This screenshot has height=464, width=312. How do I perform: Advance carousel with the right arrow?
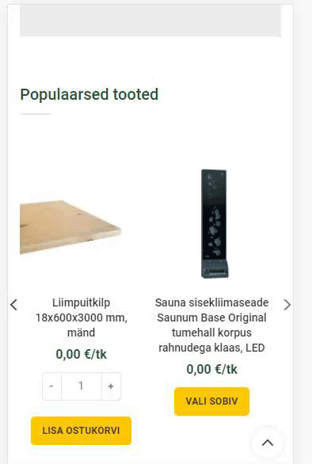[287, 305]
